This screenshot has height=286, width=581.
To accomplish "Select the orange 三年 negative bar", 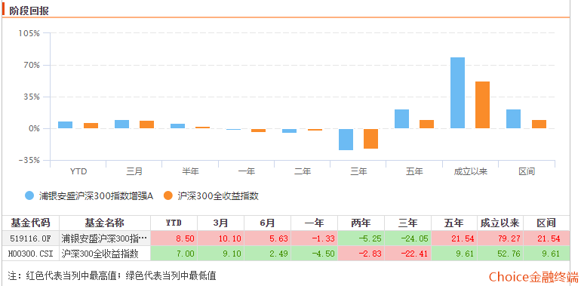I will pyautogui.click(x=370, y=139).
